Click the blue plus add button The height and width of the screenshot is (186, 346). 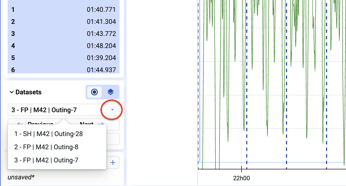coord(113,163)
